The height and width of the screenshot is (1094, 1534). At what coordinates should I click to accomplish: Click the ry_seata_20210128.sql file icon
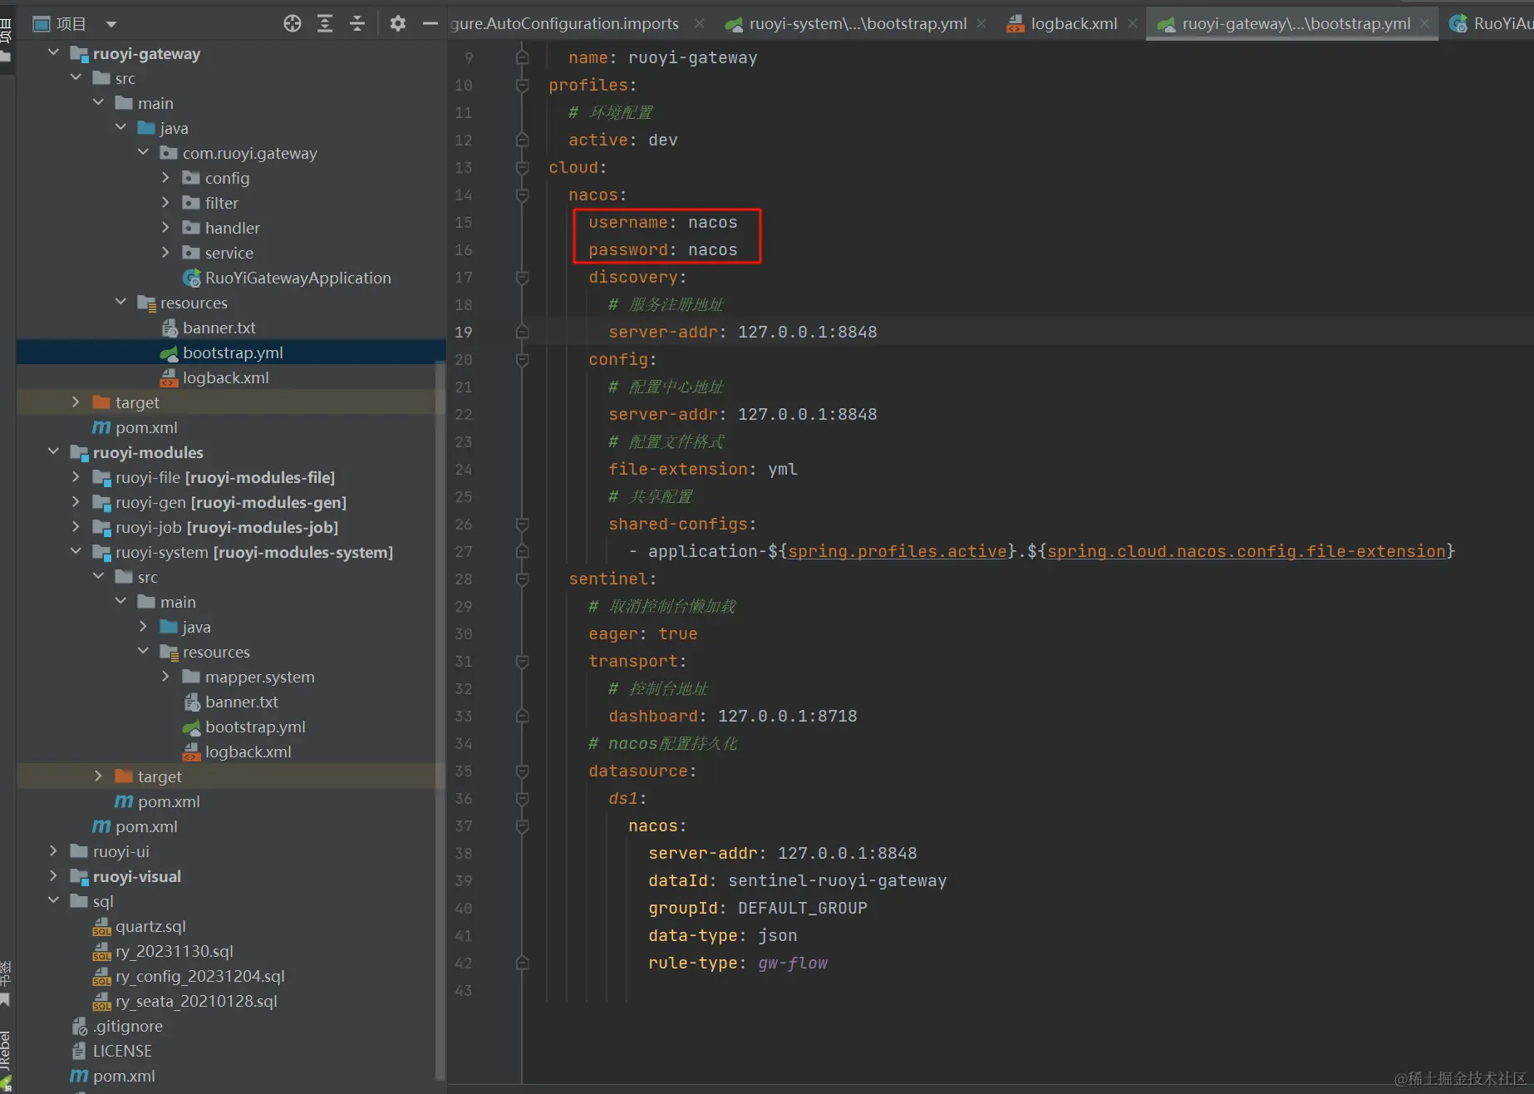[102, 1002]
